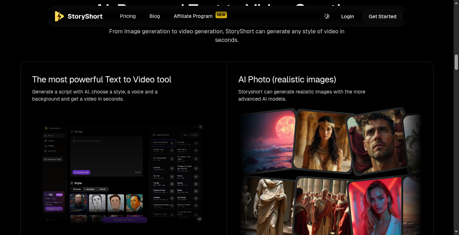Click the script text area in demo preview

click(107, 156)
